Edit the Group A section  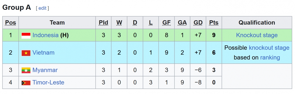[42, 8]
